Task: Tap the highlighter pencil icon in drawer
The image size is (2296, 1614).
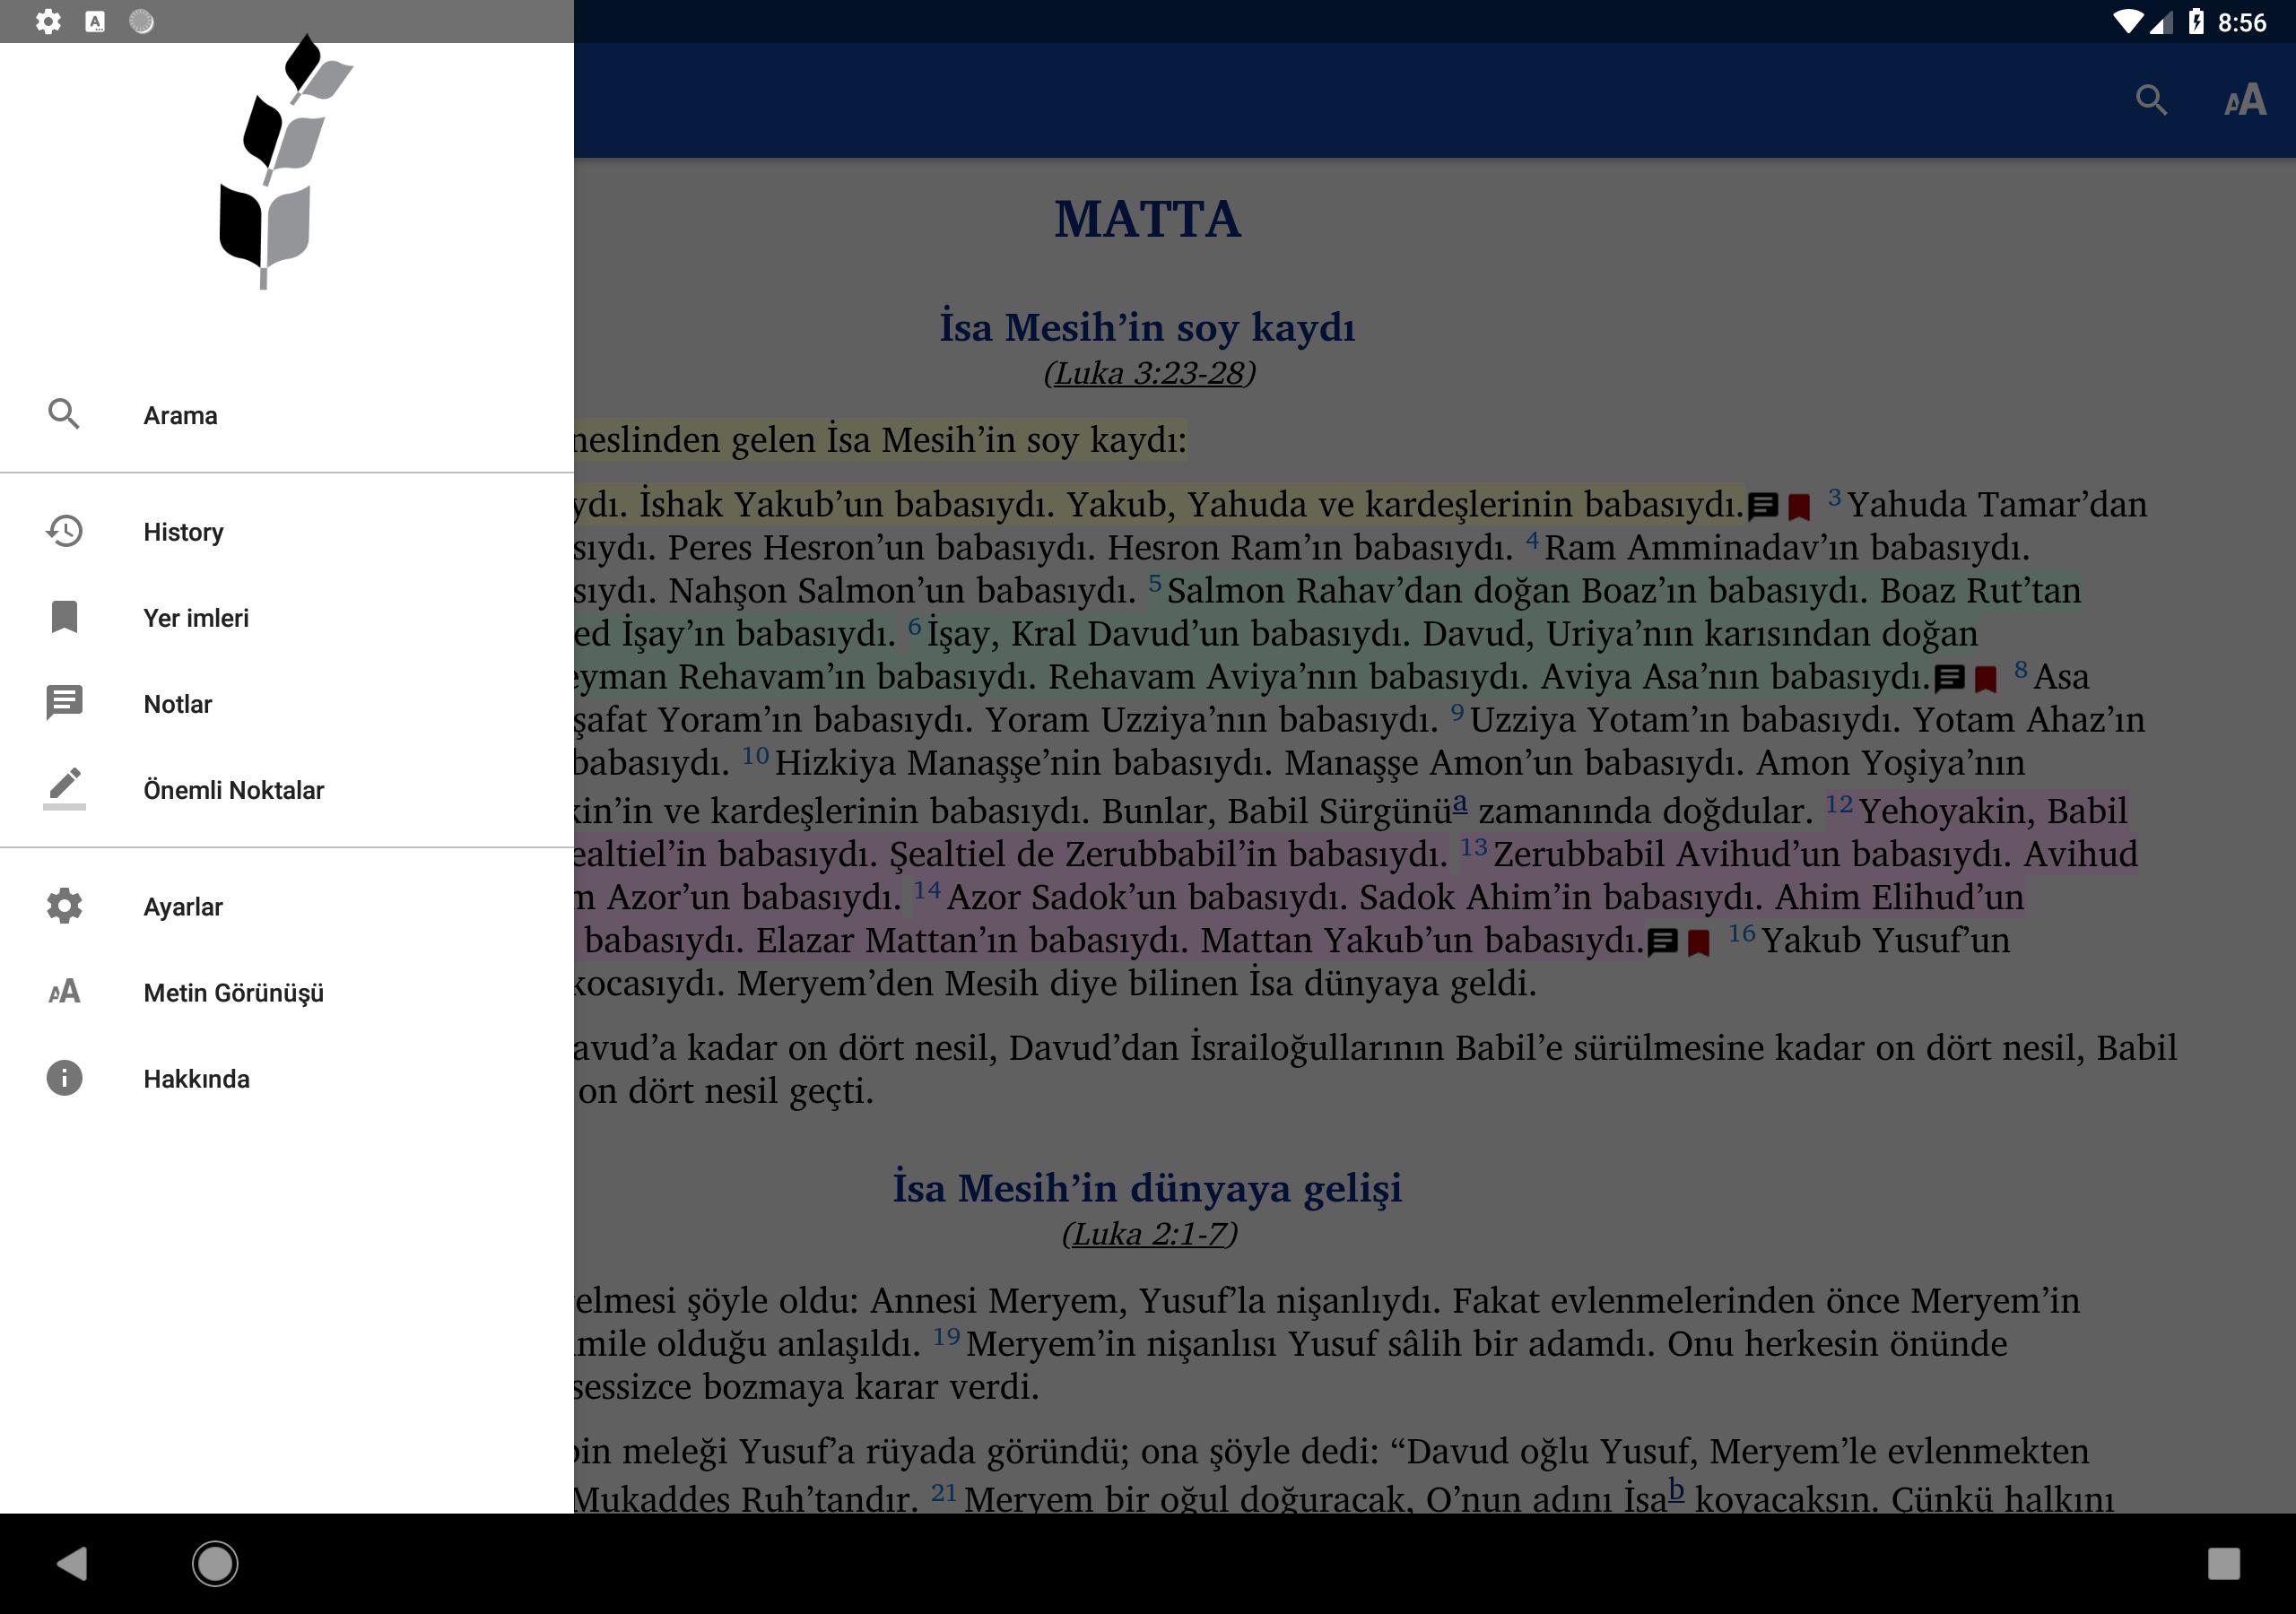Action: [64, 789]
